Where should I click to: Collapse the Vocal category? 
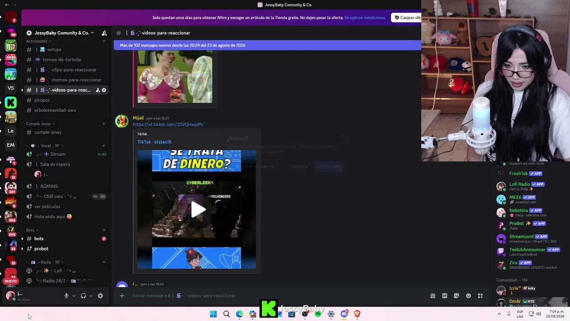pyautogui.click(x=45, y=145)
